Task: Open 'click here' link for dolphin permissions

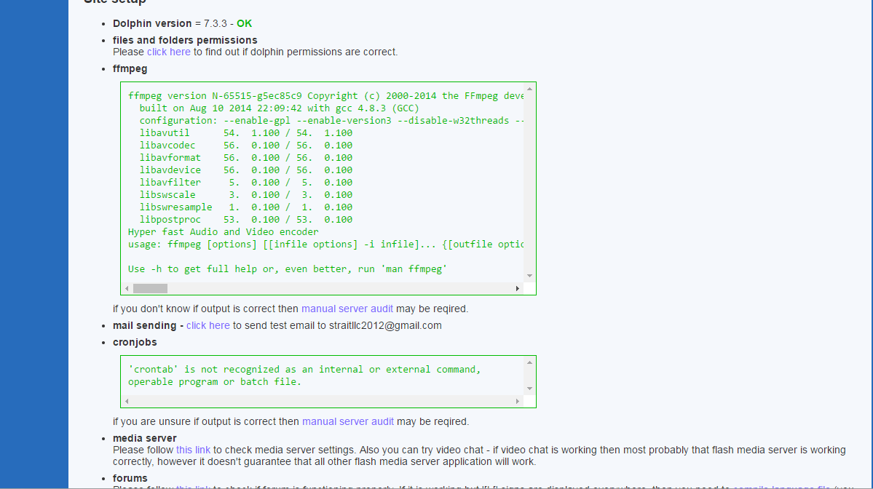Action: pyautogui.click(x=168, y=52)
